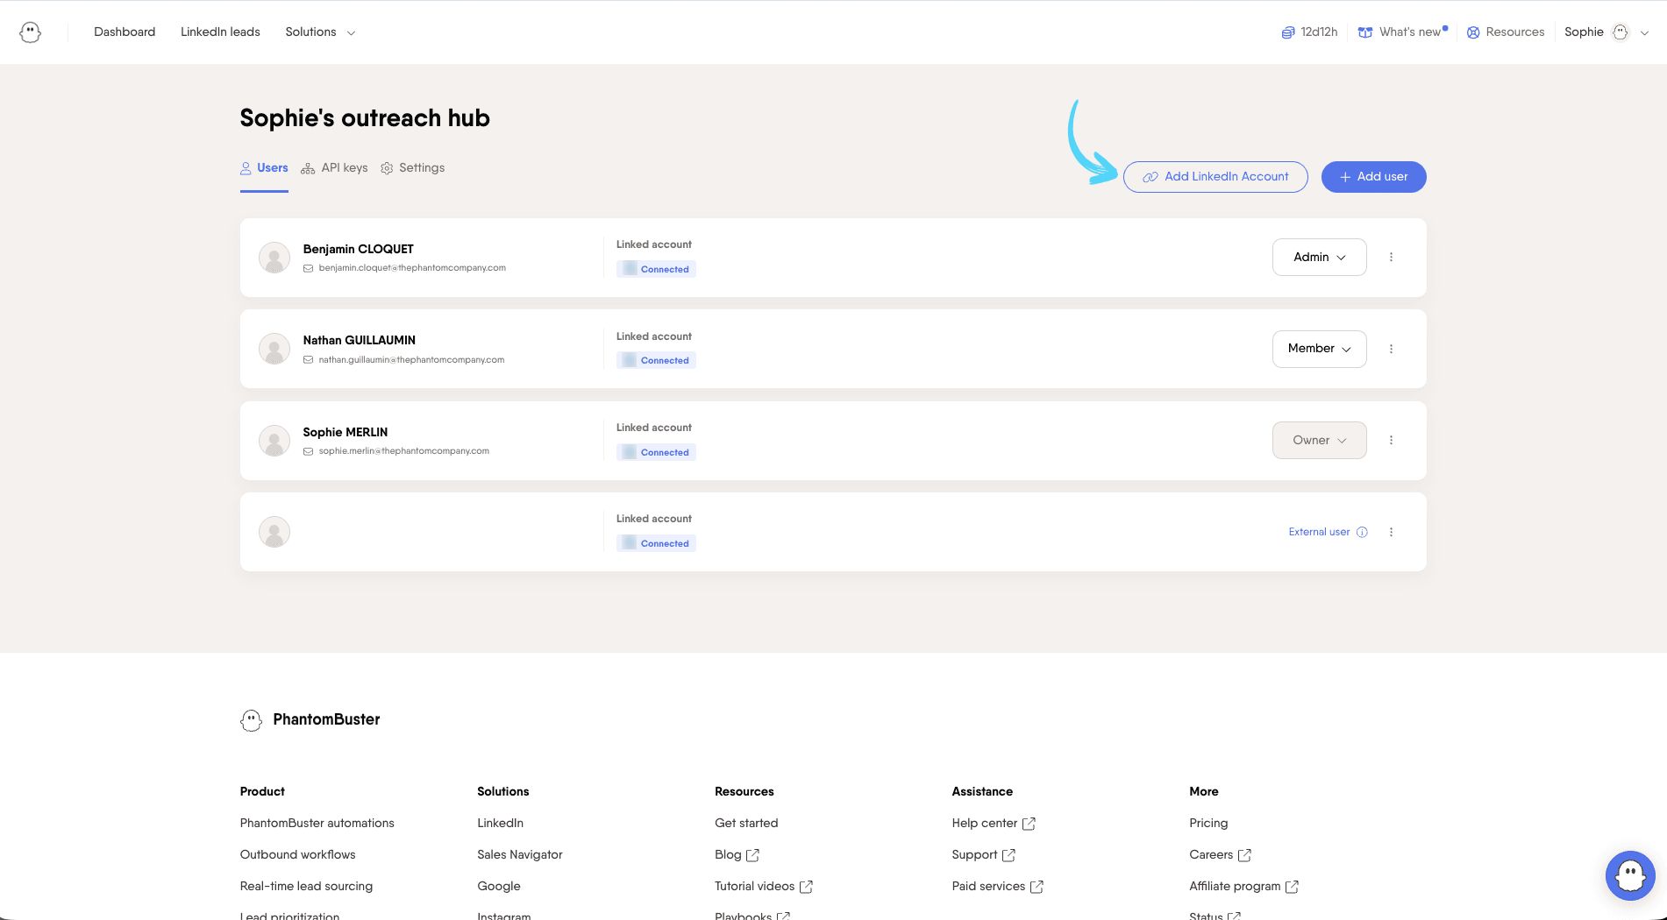
Task: Click the Add user button
Action: [1373, 177]
